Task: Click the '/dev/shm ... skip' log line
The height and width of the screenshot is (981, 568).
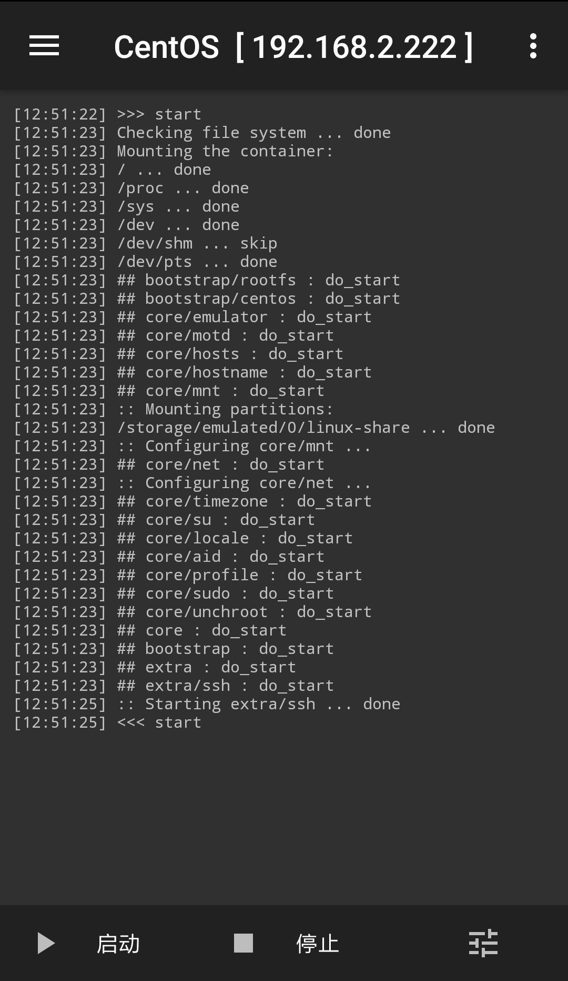Action: 197,243
